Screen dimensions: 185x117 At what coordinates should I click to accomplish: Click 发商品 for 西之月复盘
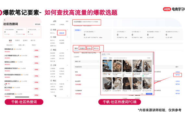[x=36, y=89]
